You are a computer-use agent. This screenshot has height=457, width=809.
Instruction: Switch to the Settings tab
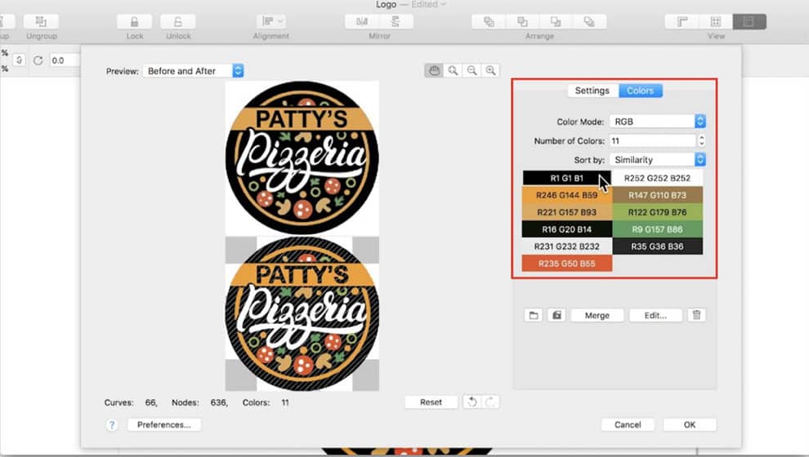(x=592, y=91)
